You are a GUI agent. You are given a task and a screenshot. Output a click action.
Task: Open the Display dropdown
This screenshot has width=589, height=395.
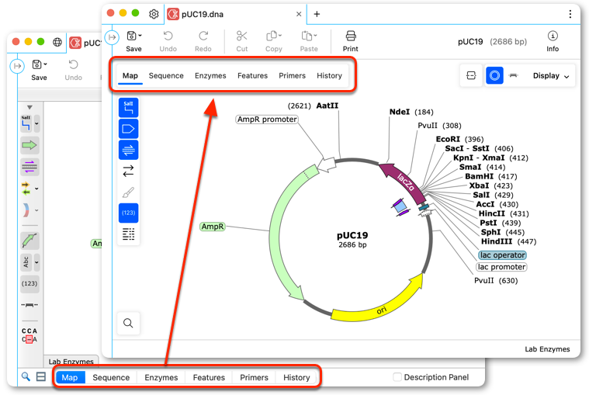click(551, 76)
